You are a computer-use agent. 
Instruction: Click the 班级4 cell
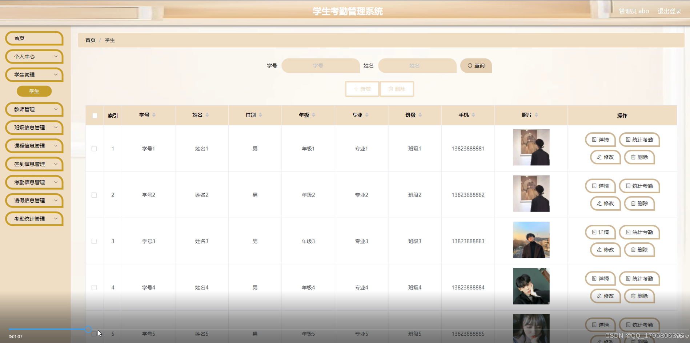[415, 287]
